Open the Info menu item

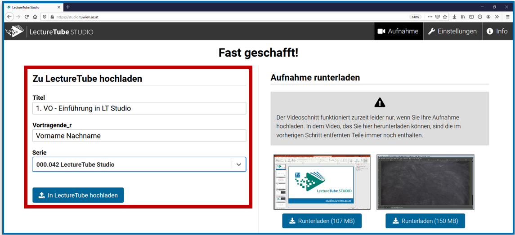point(497,31)
